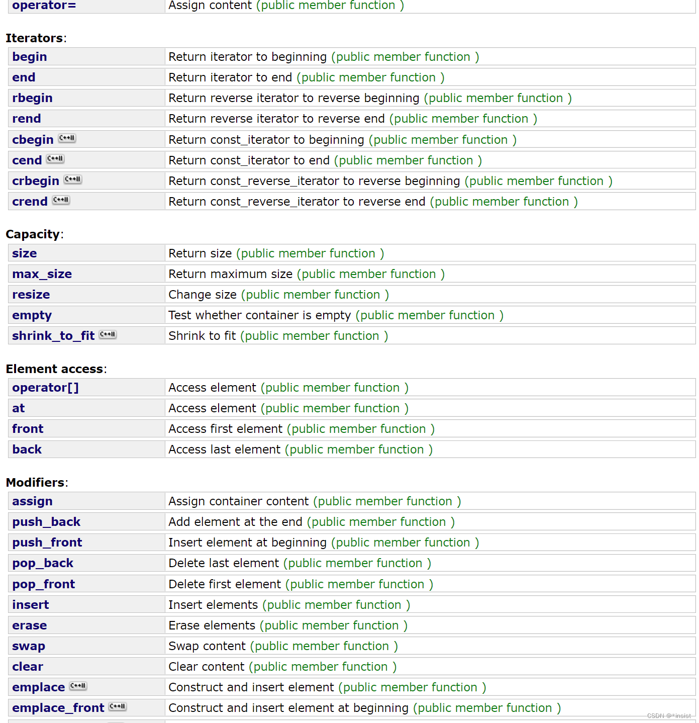The height and width of the screenshot is (723, 699).
Task: Click the 'Access last element' description
Action: click(x=225, y=449)
